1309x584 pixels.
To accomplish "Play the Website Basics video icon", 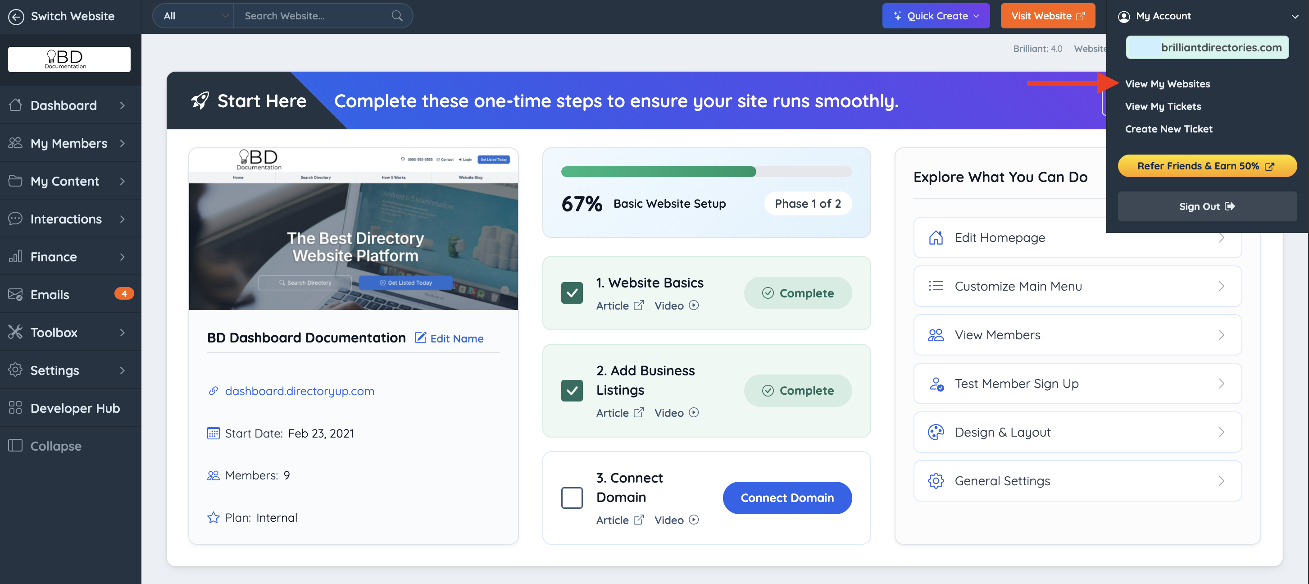I will (x=694, y=305).
